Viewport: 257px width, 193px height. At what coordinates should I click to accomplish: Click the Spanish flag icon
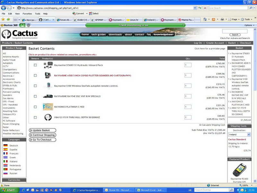tap(5, 150)
